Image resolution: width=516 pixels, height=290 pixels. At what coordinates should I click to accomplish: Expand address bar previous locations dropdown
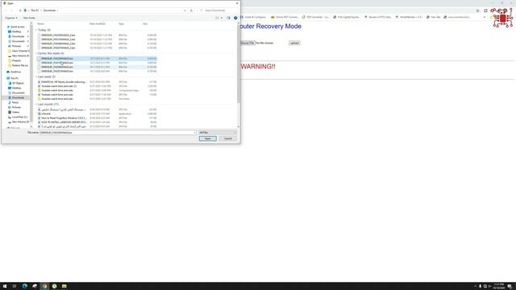pyautogui.click(x=185, y=10)
